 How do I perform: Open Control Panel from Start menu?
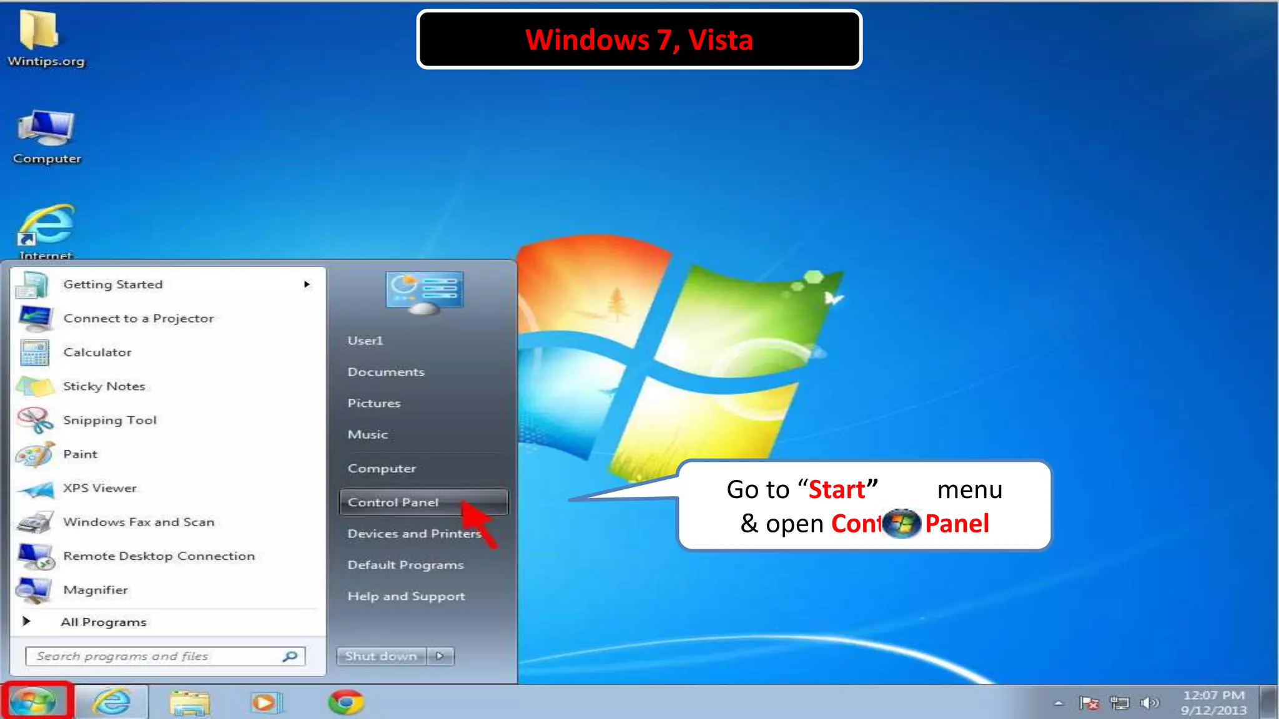tap(393, 502)
